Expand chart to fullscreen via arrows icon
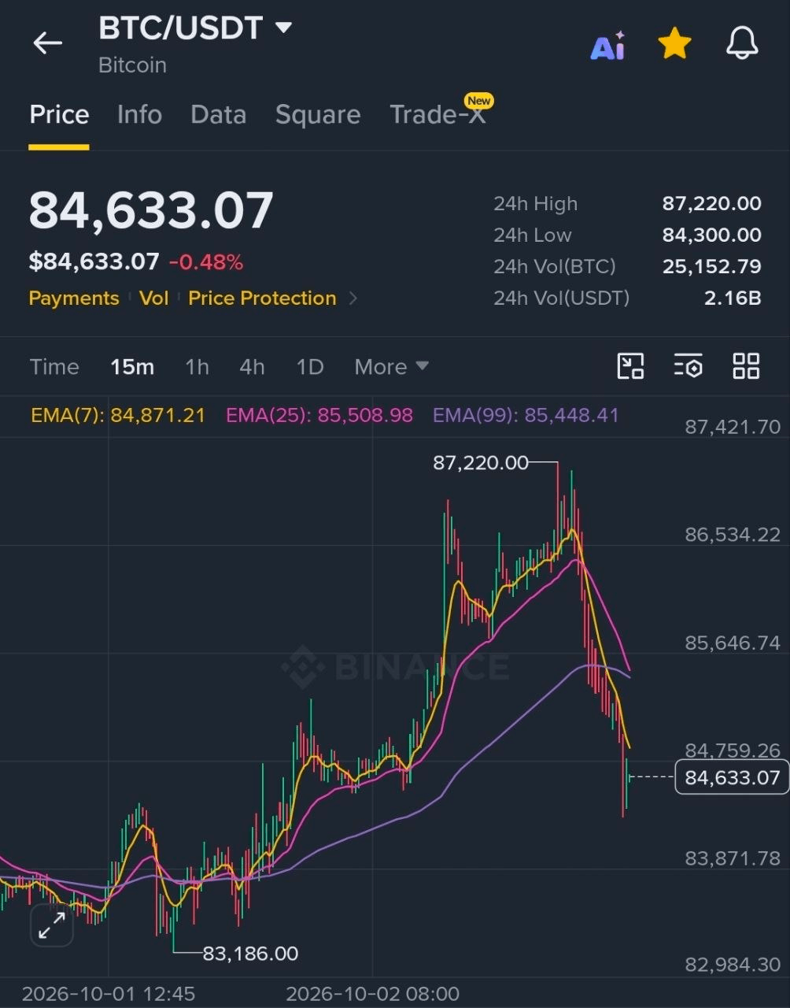 point(52,925)
